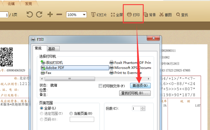This screenshot has height=130, width=210.
Task: Select the All (全部) page range radio
Action: coord(42,108)
